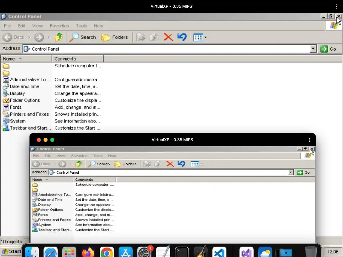The width and height of the screenshot is (343, 257).
Task: Click Views icon in front VirtualXP window
Action: pos(195,164)
